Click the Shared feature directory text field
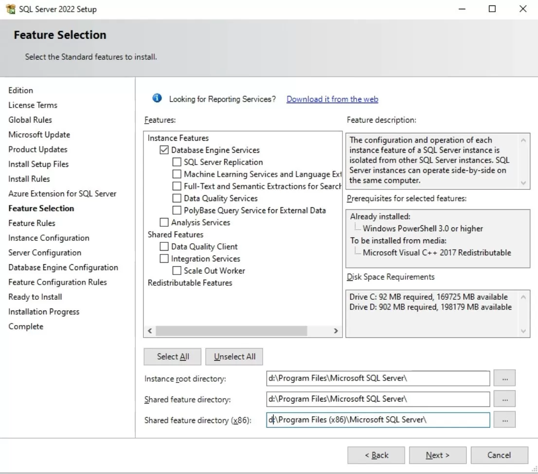Viewport: 538px width, 474px height. (x=378, y=399)
